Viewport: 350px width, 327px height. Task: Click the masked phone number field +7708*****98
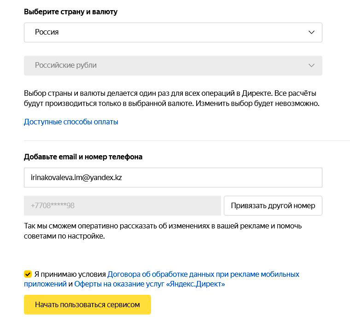(122, 205)
